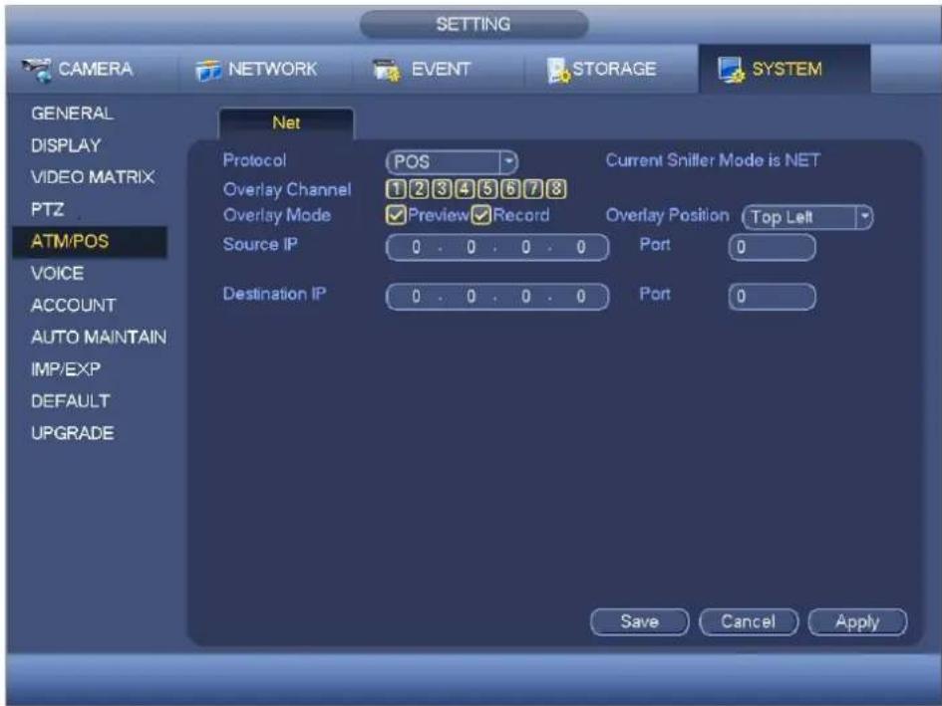942x706 pixels.
Task: Click the 'Overlay Channel' label
Action: [x=287, y=190]
